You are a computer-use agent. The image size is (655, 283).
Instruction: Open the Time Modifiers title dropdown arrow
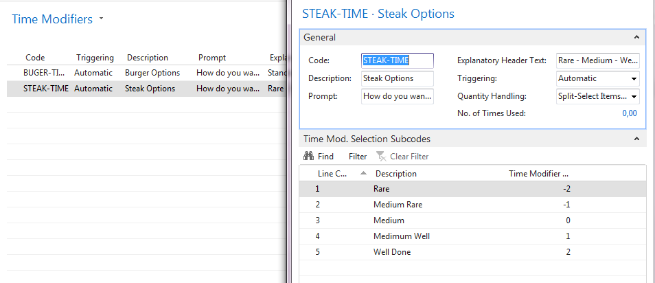[x=102, y=19]
